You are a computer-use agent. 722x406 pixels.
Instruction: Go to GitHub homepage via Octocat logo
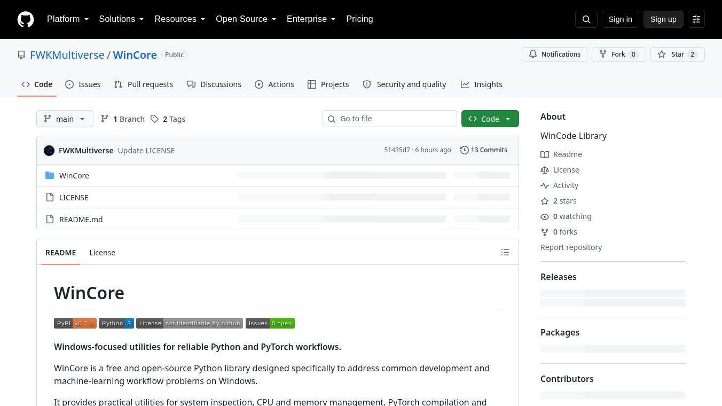tap(26, 19)
